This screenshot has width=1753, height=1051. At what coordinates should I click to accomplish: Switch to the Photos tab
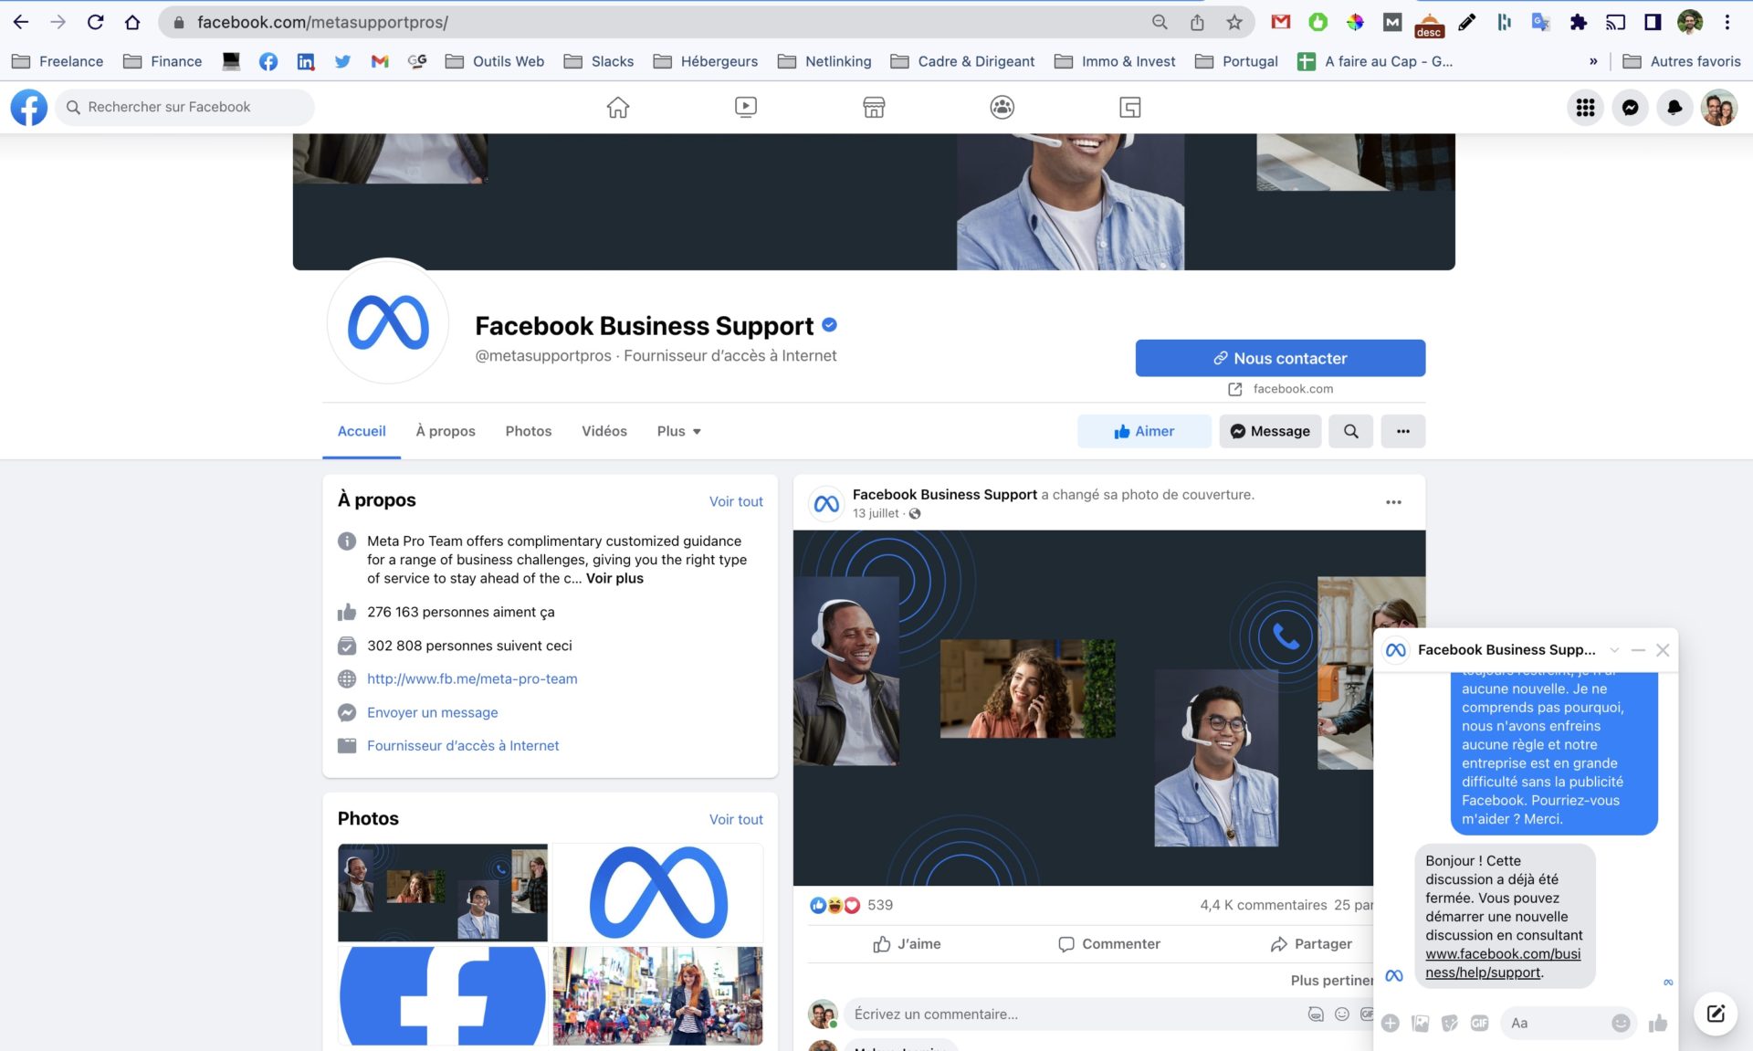528,430
